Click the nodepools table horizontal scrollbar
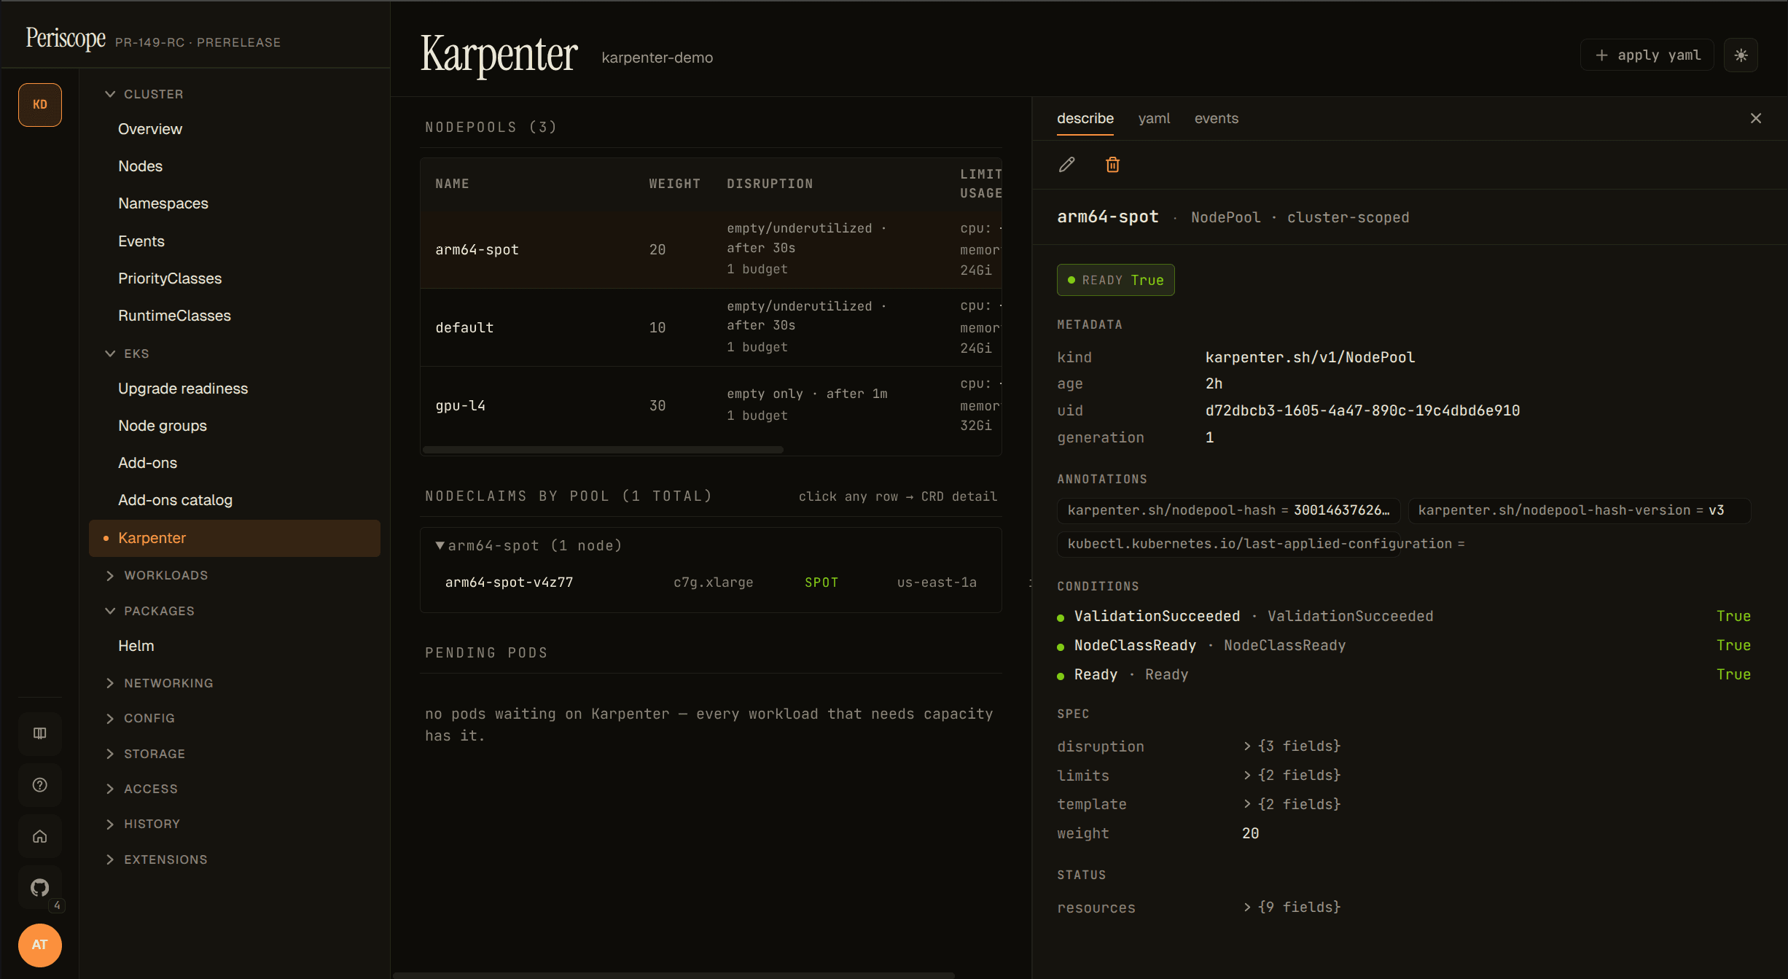The height and width of the screenshot is (979, 1788). tap(603, 450)
